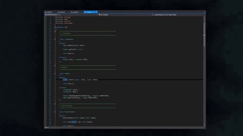Collapse the class LineReader block
Image resolution: width=243 pixels, height=136 pixels.
(x=55, y=39)
